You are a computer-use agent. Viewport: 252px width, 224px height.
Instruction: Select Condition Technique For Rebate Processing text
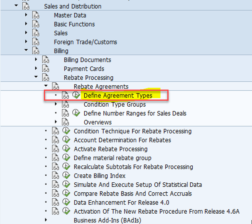pos(133,131)
